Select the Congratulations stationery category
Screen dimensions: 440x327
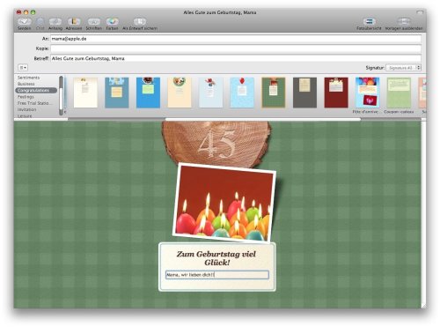click(36, 91)
